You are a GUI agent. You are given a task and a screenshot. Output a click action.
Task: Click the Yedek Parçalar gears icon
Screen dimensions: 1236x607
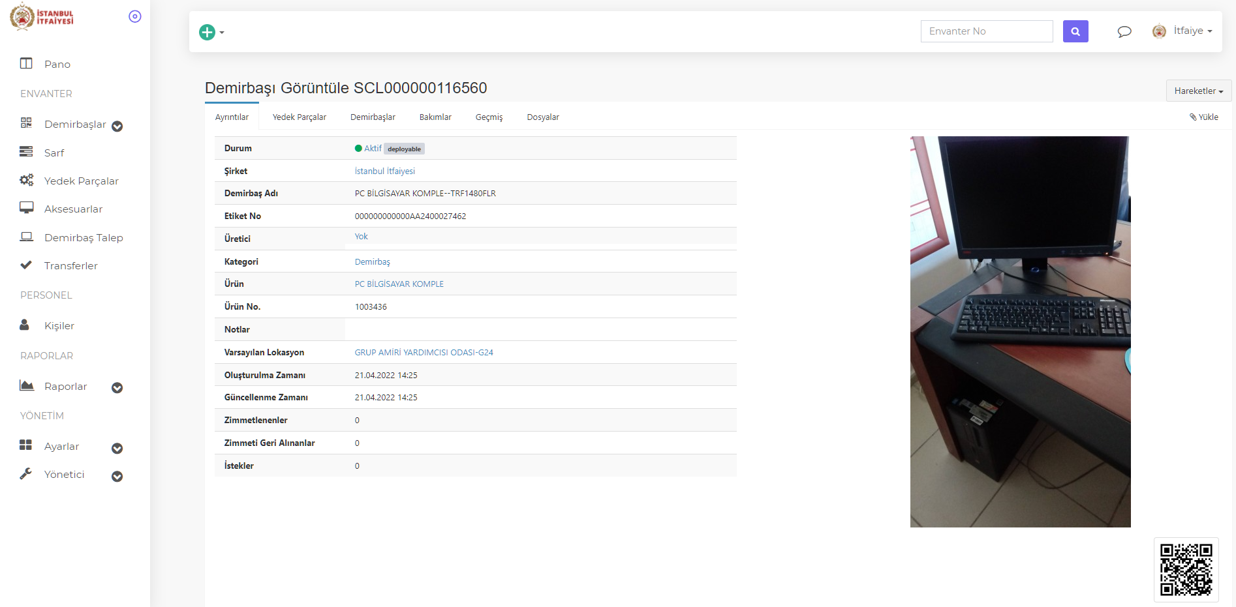[26, 180]
